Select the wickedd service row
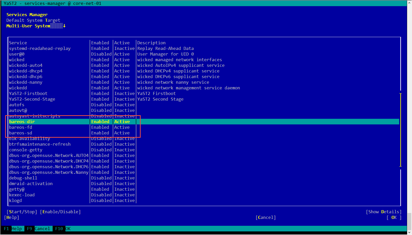 204,88
